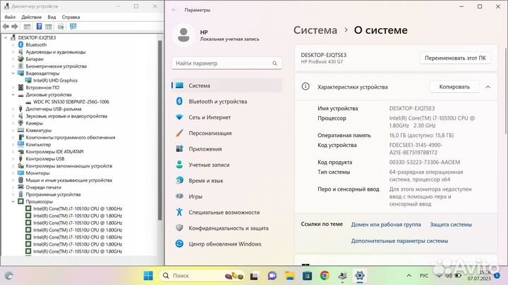Open the Действие menu
The image size is (508, 285).
click(x=32, y=17)
